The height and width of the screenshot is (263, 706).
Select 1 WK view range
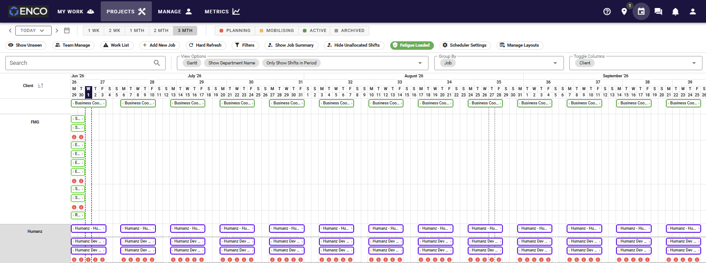(94, 31)
